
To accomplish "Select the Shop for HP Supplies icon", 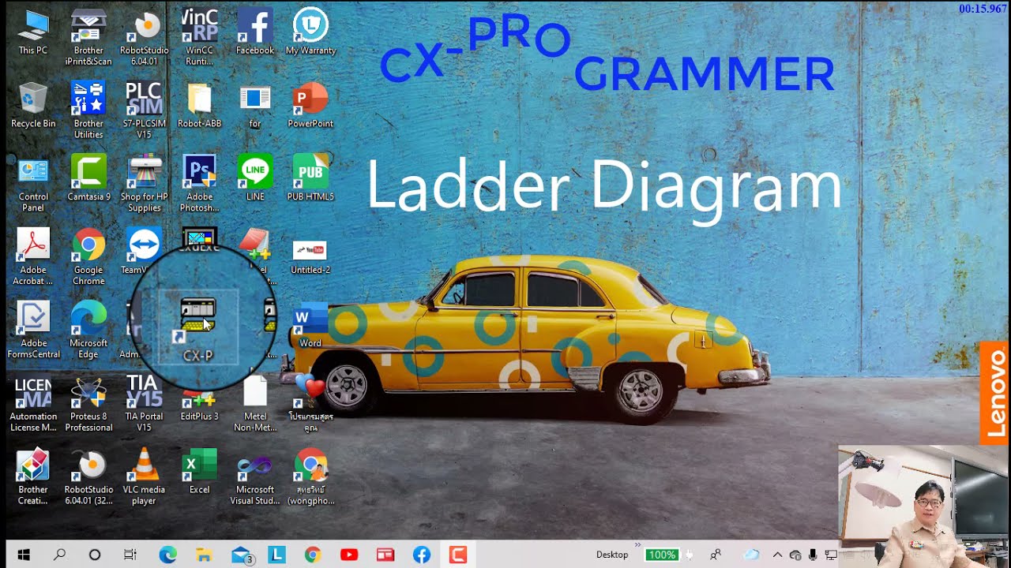I will click(x=144, y=184).
